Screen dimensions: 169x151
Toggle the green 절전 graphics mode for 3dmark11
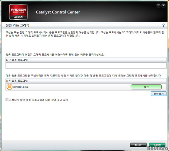coord(146,87)
